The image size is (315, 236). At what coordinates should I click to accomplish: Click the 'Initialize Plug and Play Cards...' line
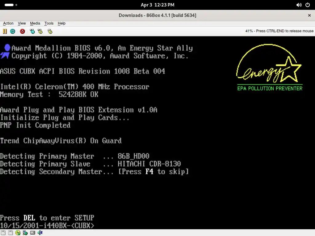[x=65, y=118]
